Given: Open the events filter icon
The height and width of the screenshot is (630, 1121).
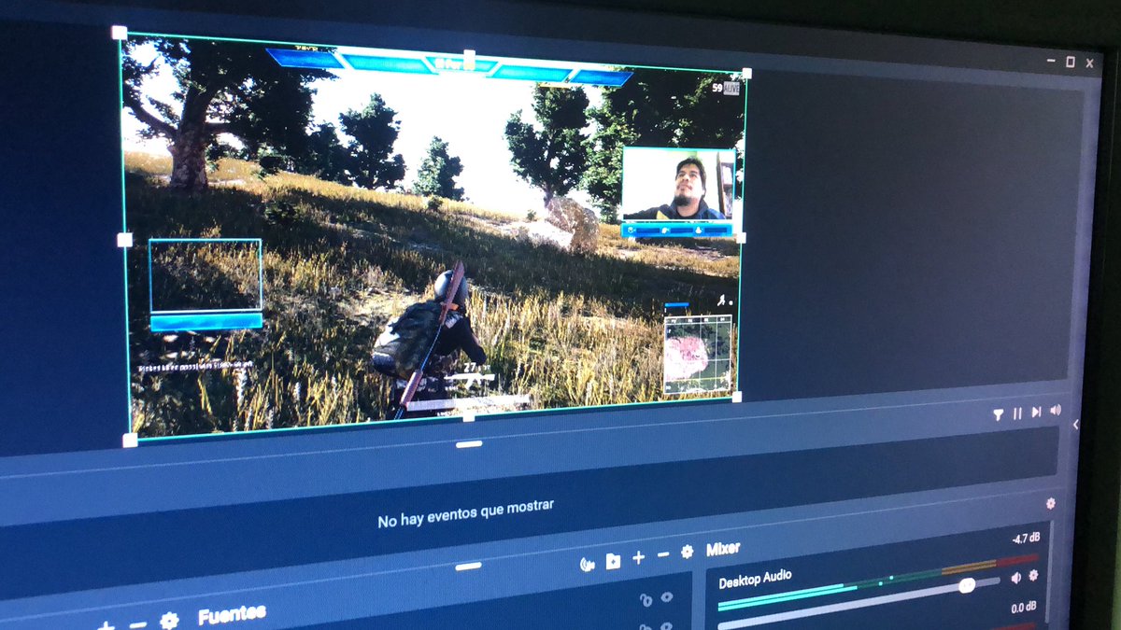Looking at the screenshot, I should tap(998, 413).
